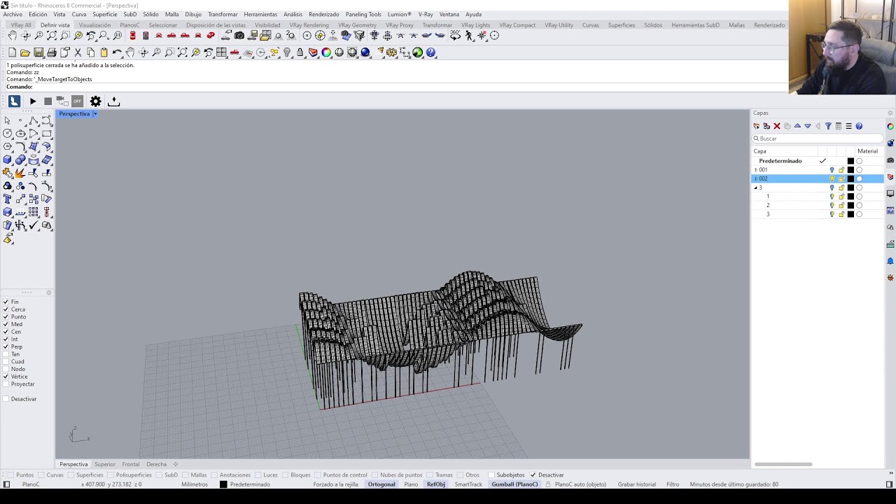Open the Transformar menu
Screen dimensions: 896x504
pos(223,14)
